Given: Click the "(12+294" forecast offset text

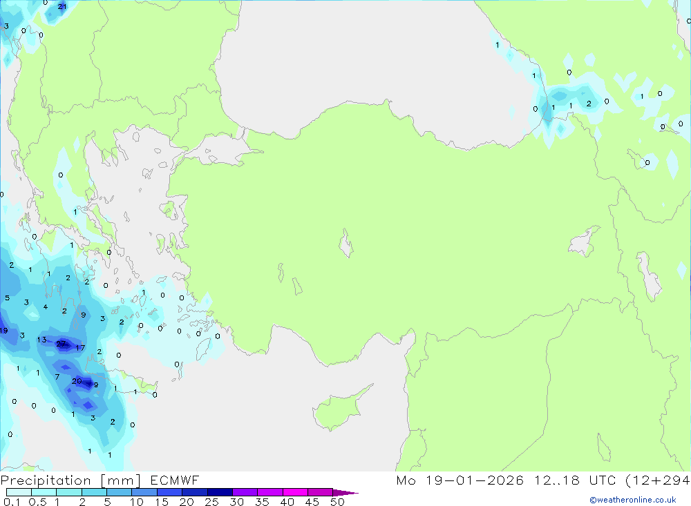Looking at the screenshot, I should click(658, 480).
